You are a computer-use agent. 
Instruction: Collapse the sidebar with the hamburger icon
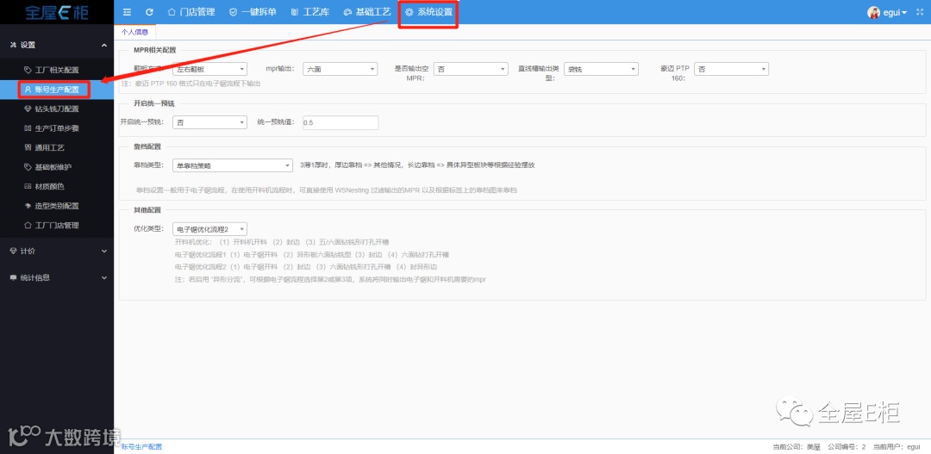click(x=127, y=12)
